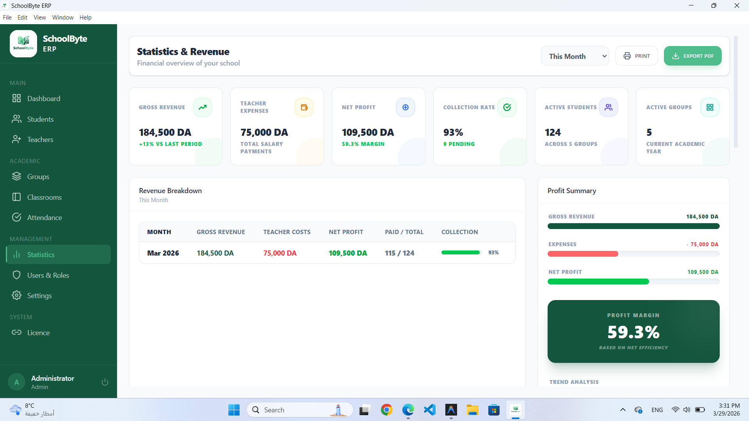Click the PRINT button

[x=637, y=56]
